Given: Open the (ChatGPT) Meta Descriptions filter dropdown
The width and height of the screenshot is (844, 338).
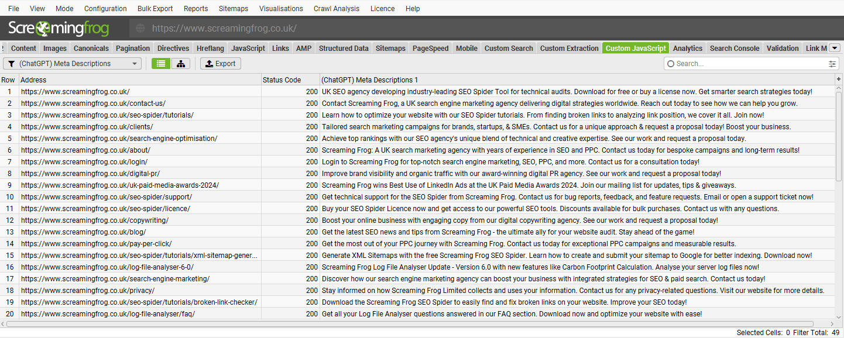Looking at the screenshot, I should (73, 64).
